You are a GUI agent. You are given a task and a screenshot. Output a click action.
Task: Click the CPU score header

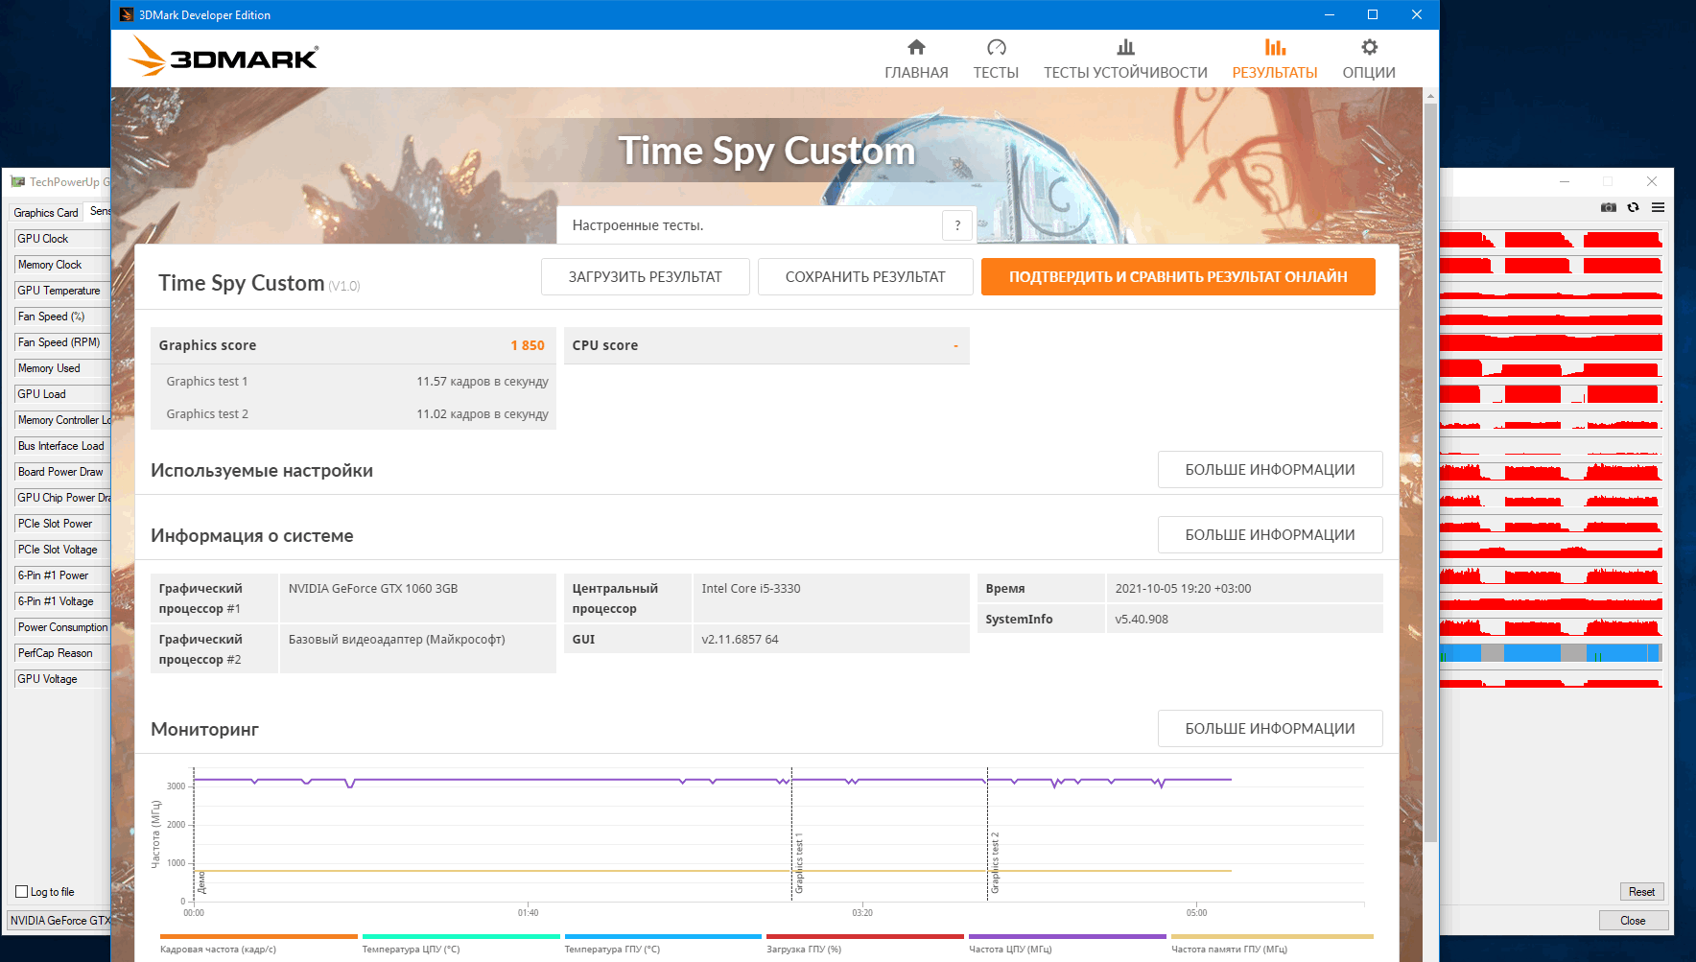click(x=766, y=345)
